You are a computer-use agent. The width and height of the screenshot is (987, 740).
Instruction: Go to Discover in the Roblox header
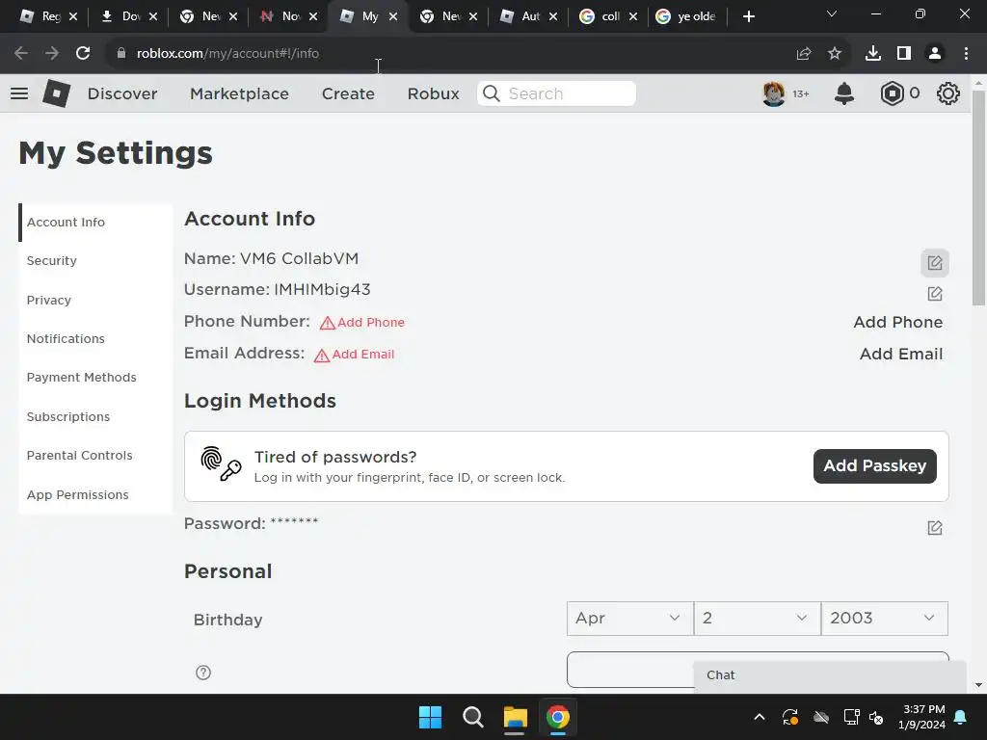tap(122, 93)
